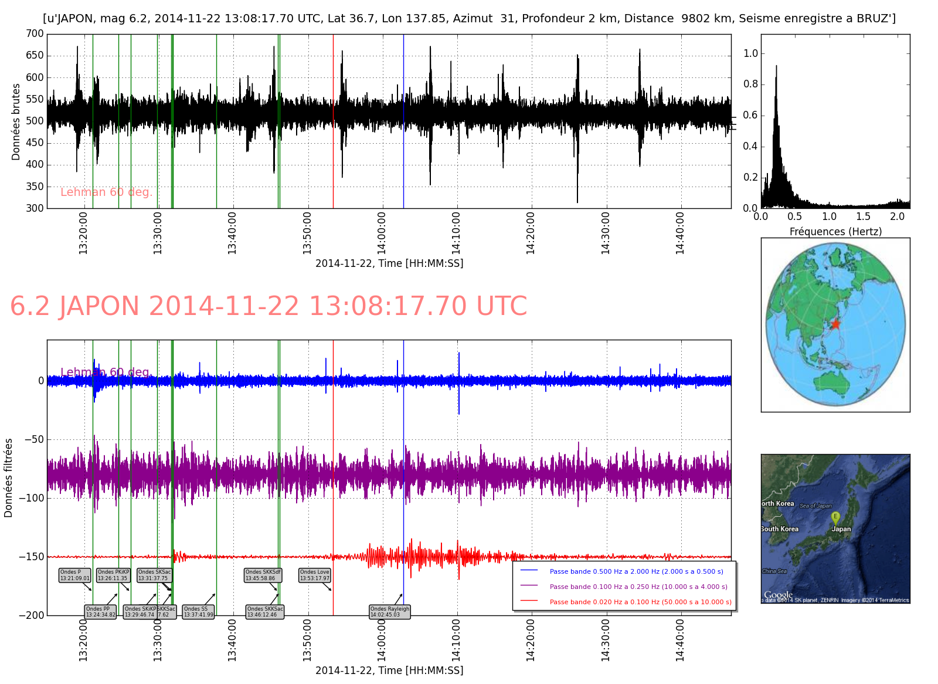The width and height of the screenshot is (938, 684).
Task: Click the red line sample in legend
Action: tap(529, 601)
